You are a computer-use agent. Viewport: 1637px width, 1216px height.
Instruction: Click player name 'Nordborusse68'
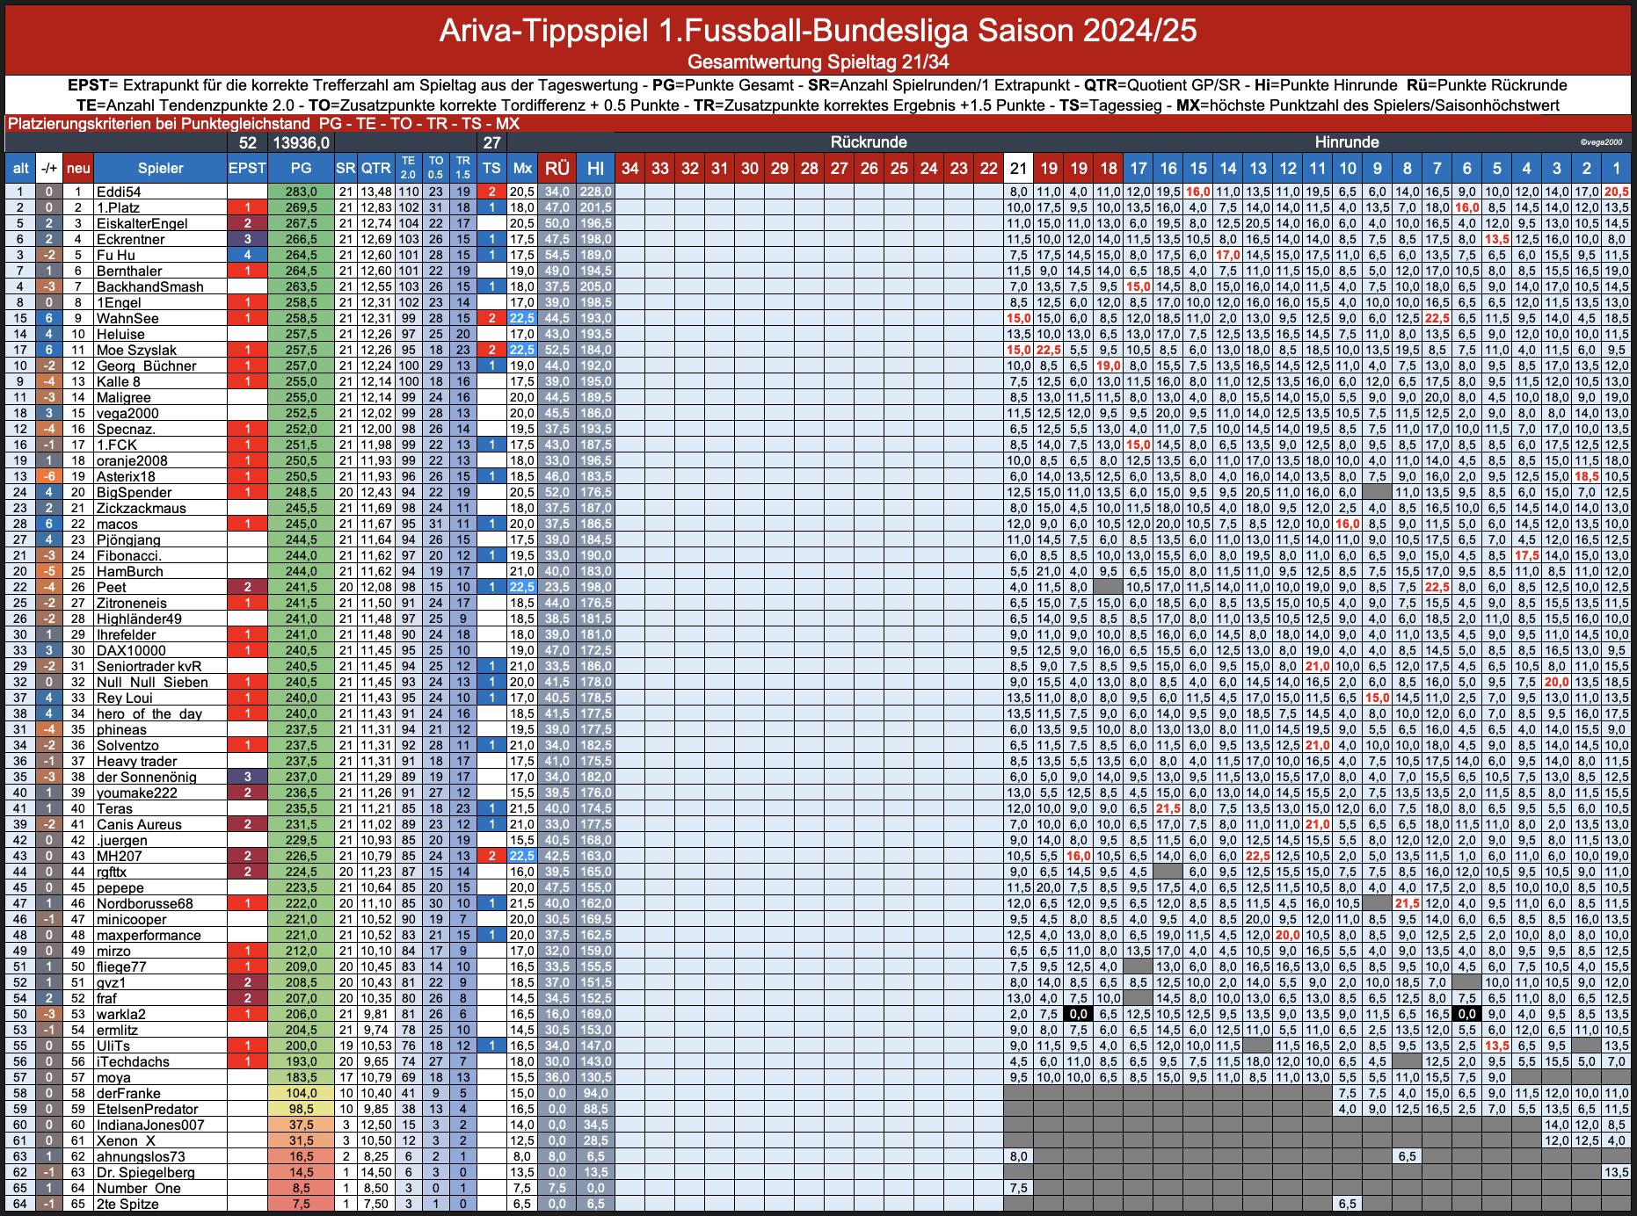pos(144,903)
